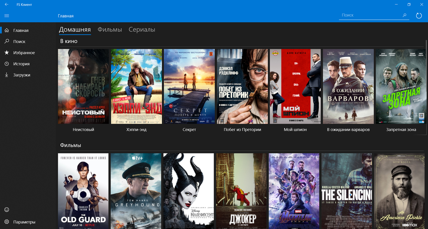Click the history clock icon in the sidebar

[6, 64]
